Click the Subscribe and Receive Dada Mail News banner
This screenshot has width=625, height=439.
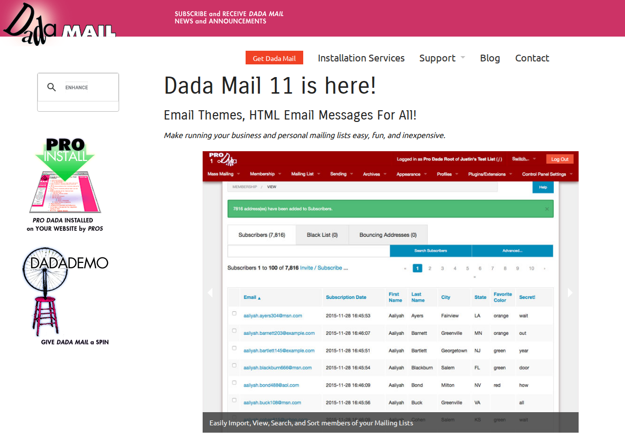click(x=229, y=18)
